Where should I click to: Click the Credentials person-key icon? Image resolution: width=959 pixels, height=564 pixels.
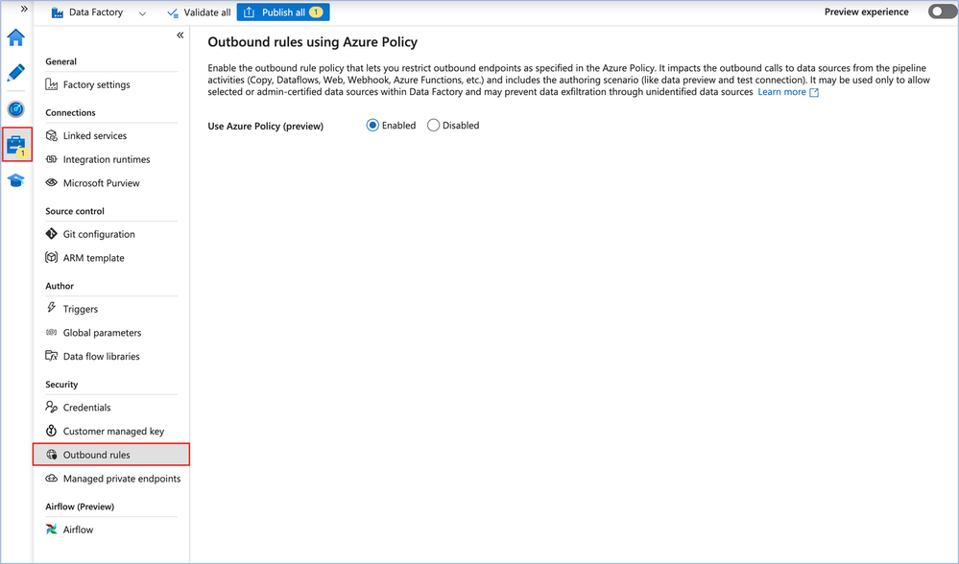(x=52, y=407)
